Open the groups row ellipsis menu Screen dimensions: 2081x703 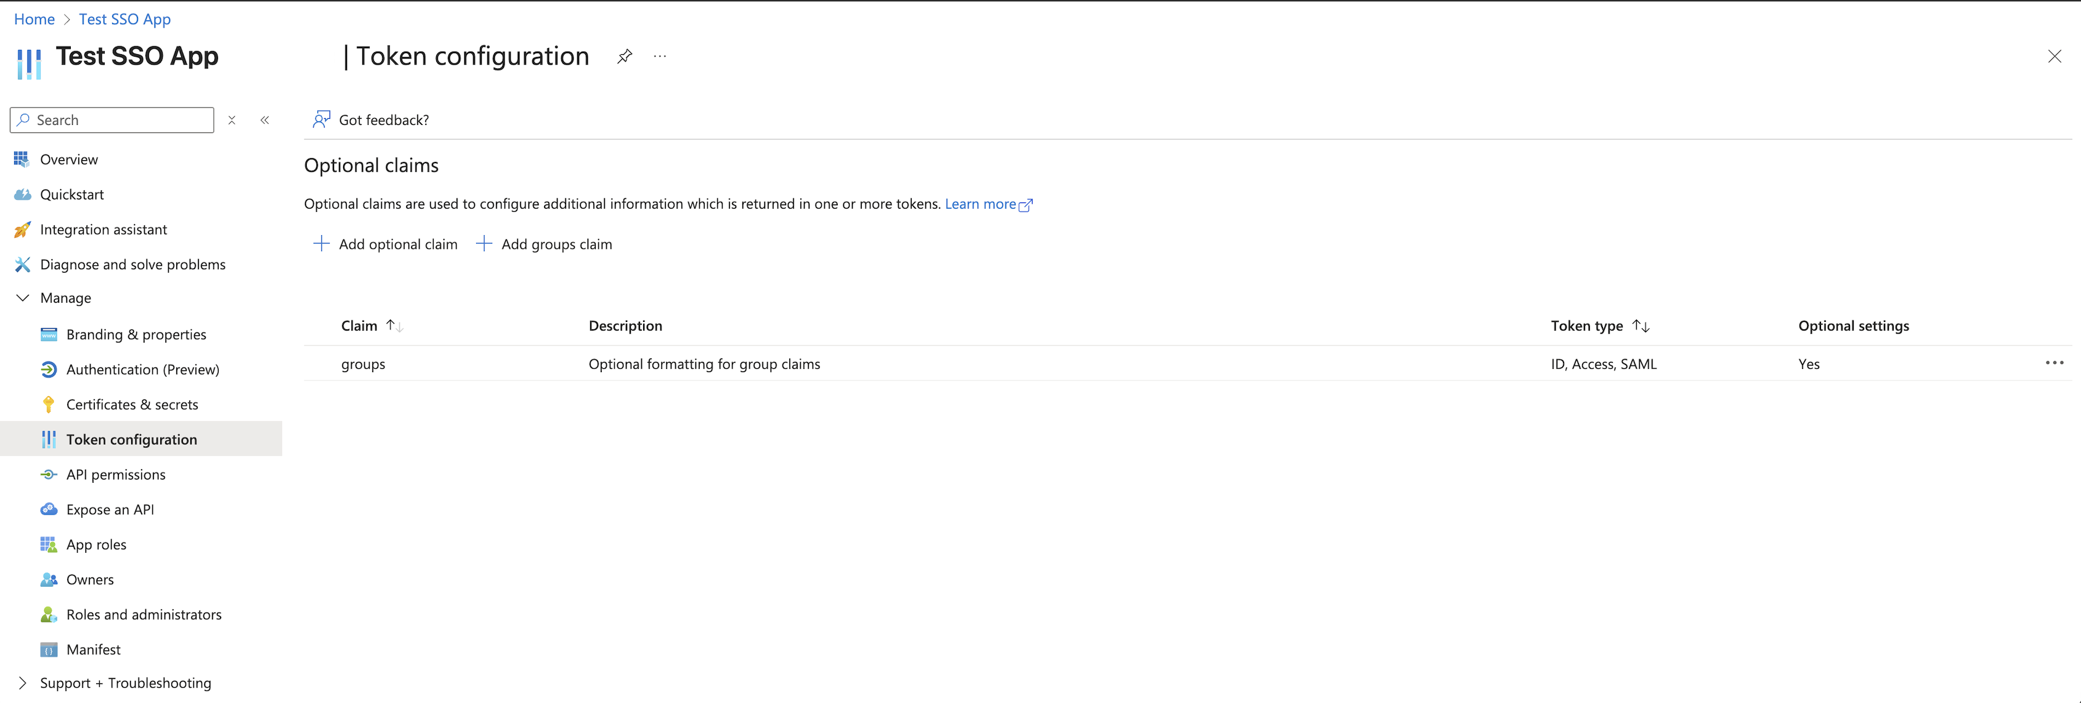tap(2053, 363)
